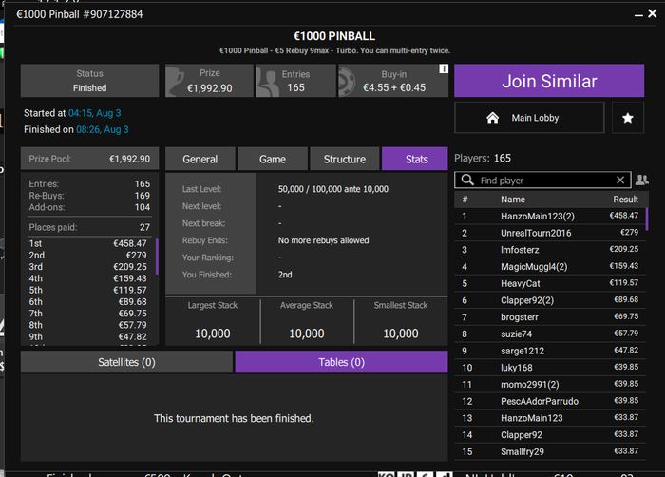Image resolution: width=665 pixels, height=477 pixels.
Task: Show the Satellites (0) tab
Action: 126,362
